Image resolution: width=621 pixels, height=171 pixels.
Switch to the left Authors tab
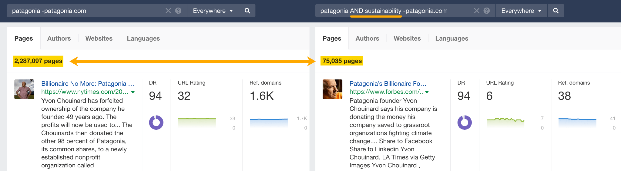click(x=59, y=39)
